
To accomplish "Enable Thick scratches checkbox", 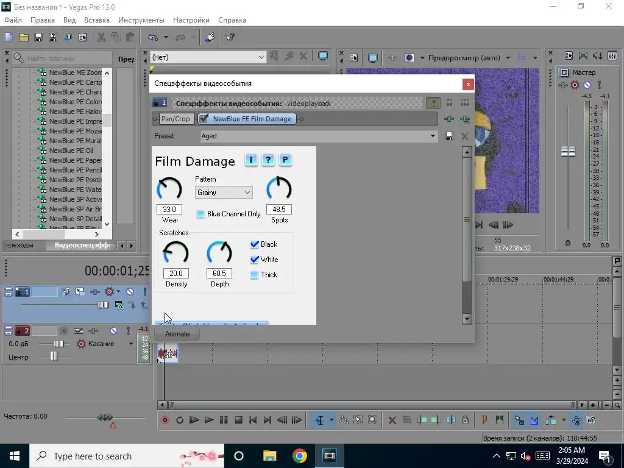I will tap(254, 275).
